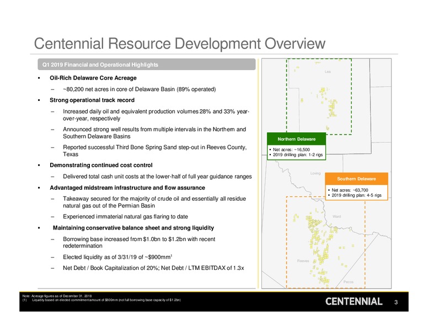Click the Net Debt / Book Capitalization line

pos(153,268)
